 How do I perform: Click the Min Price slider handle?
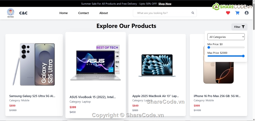pyautogui.click(x=209, y=47)
